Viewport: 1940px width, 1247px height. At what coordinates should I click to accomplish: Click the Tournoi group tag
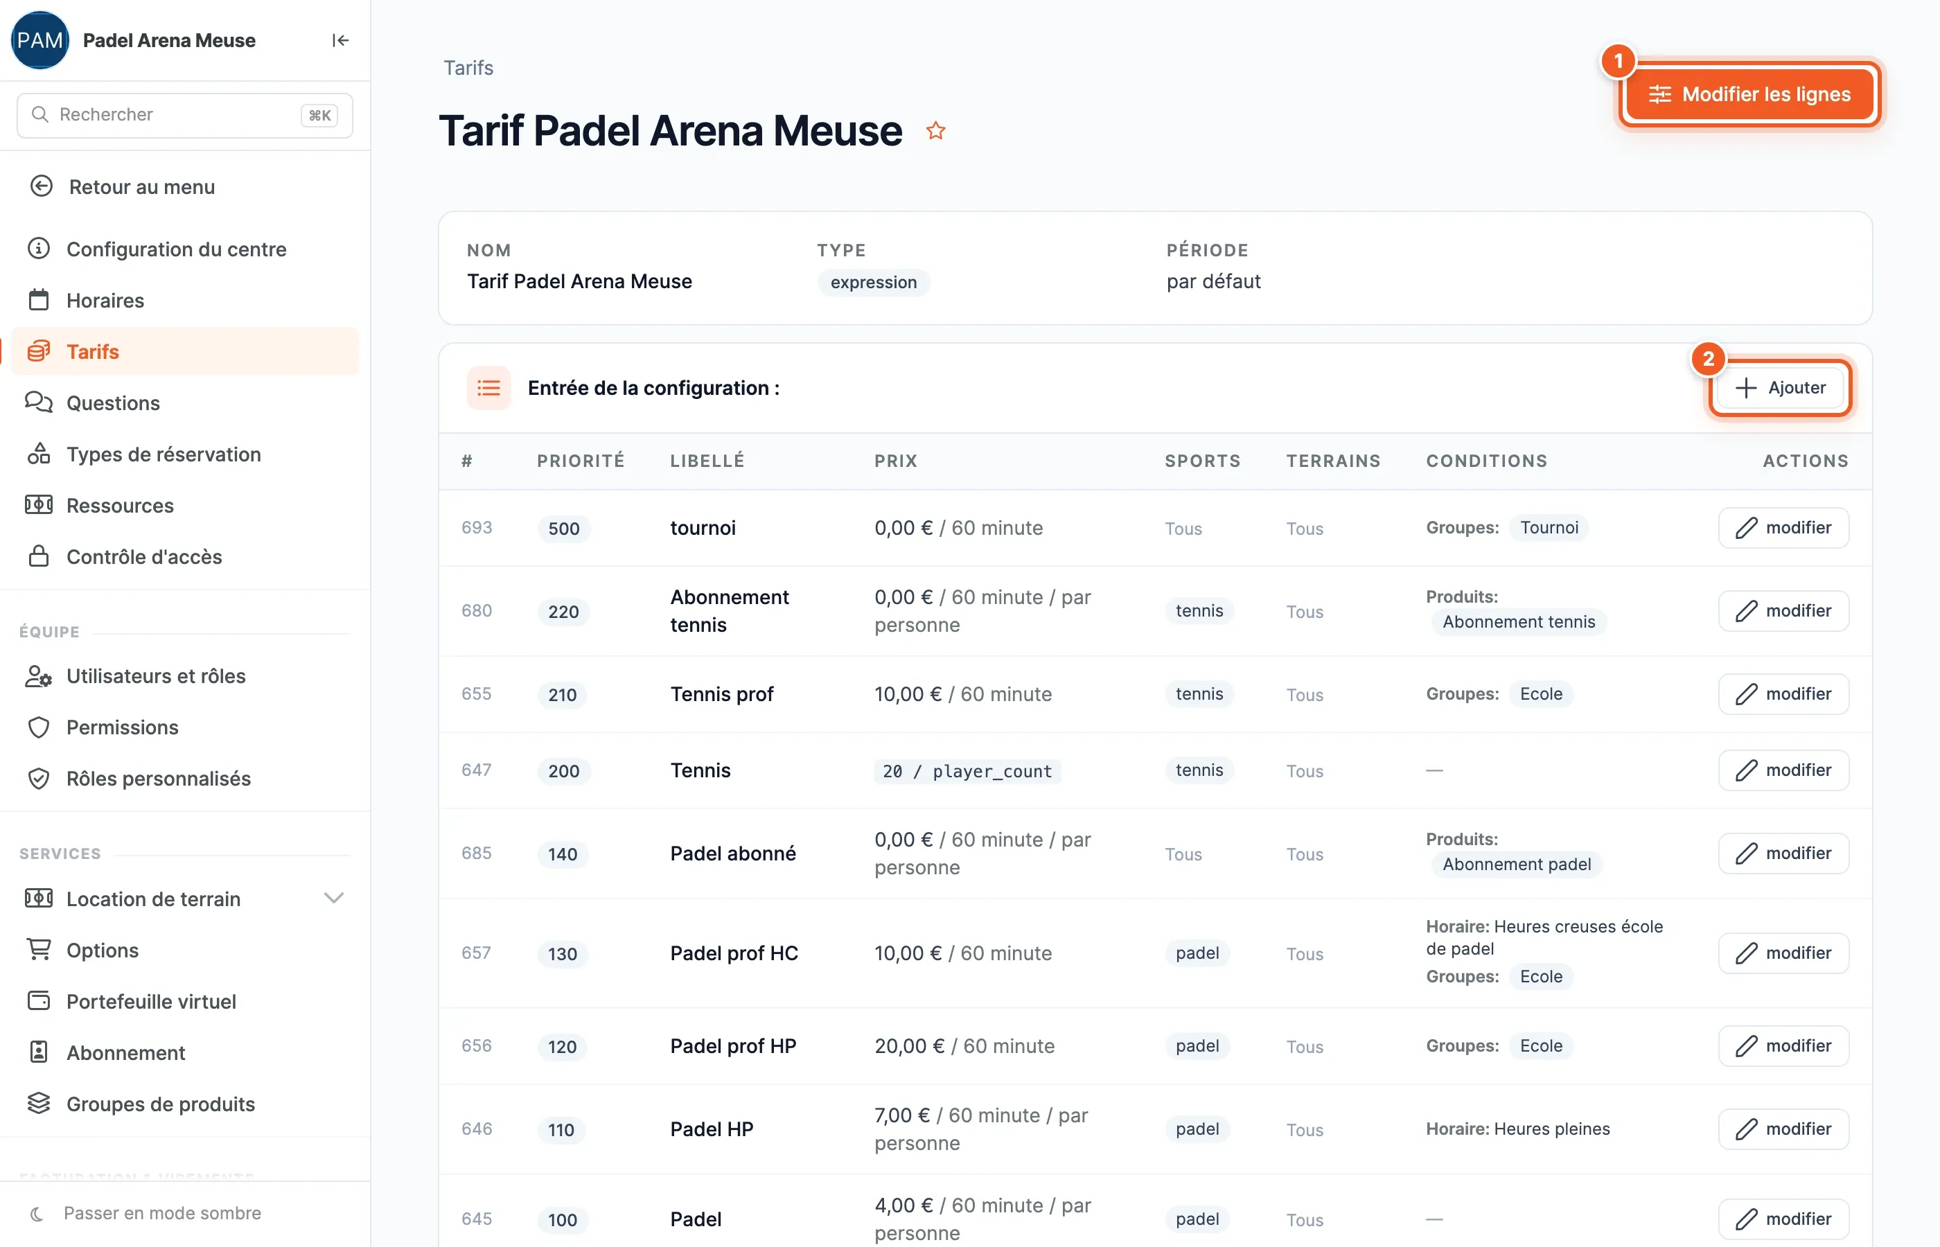tap(1548, 528)
